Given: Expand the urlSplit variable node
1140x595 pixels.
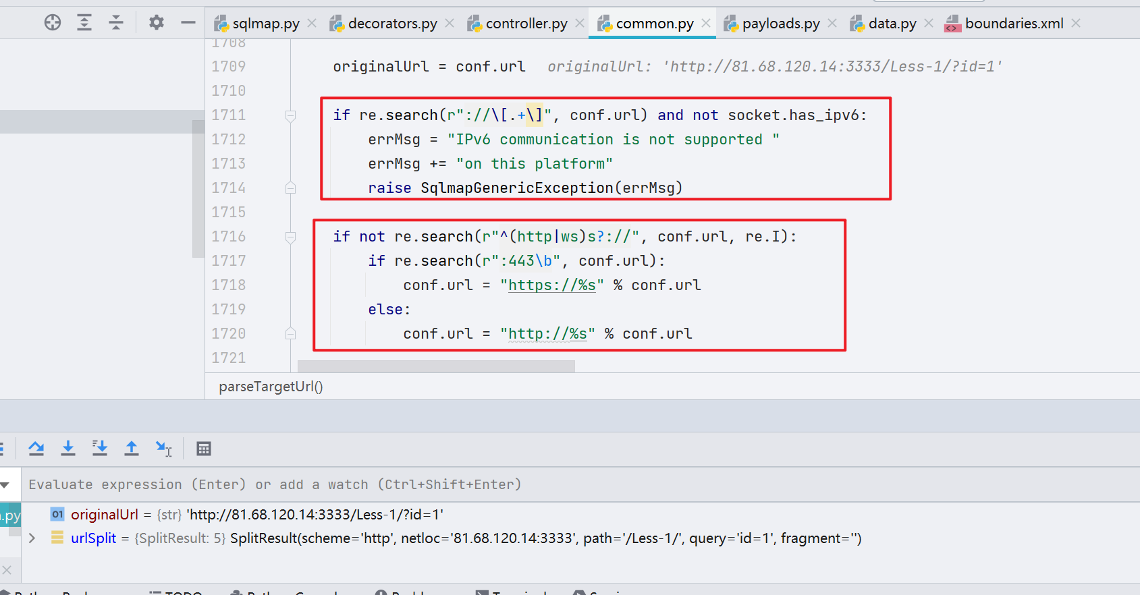Looking at the screenshot, I should click(x=32, y=538).
